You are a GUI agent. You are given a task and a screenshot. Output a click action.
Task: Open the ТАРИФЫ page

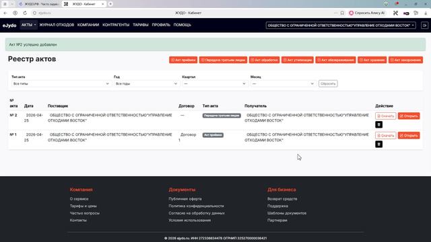[x=141, y=25]
